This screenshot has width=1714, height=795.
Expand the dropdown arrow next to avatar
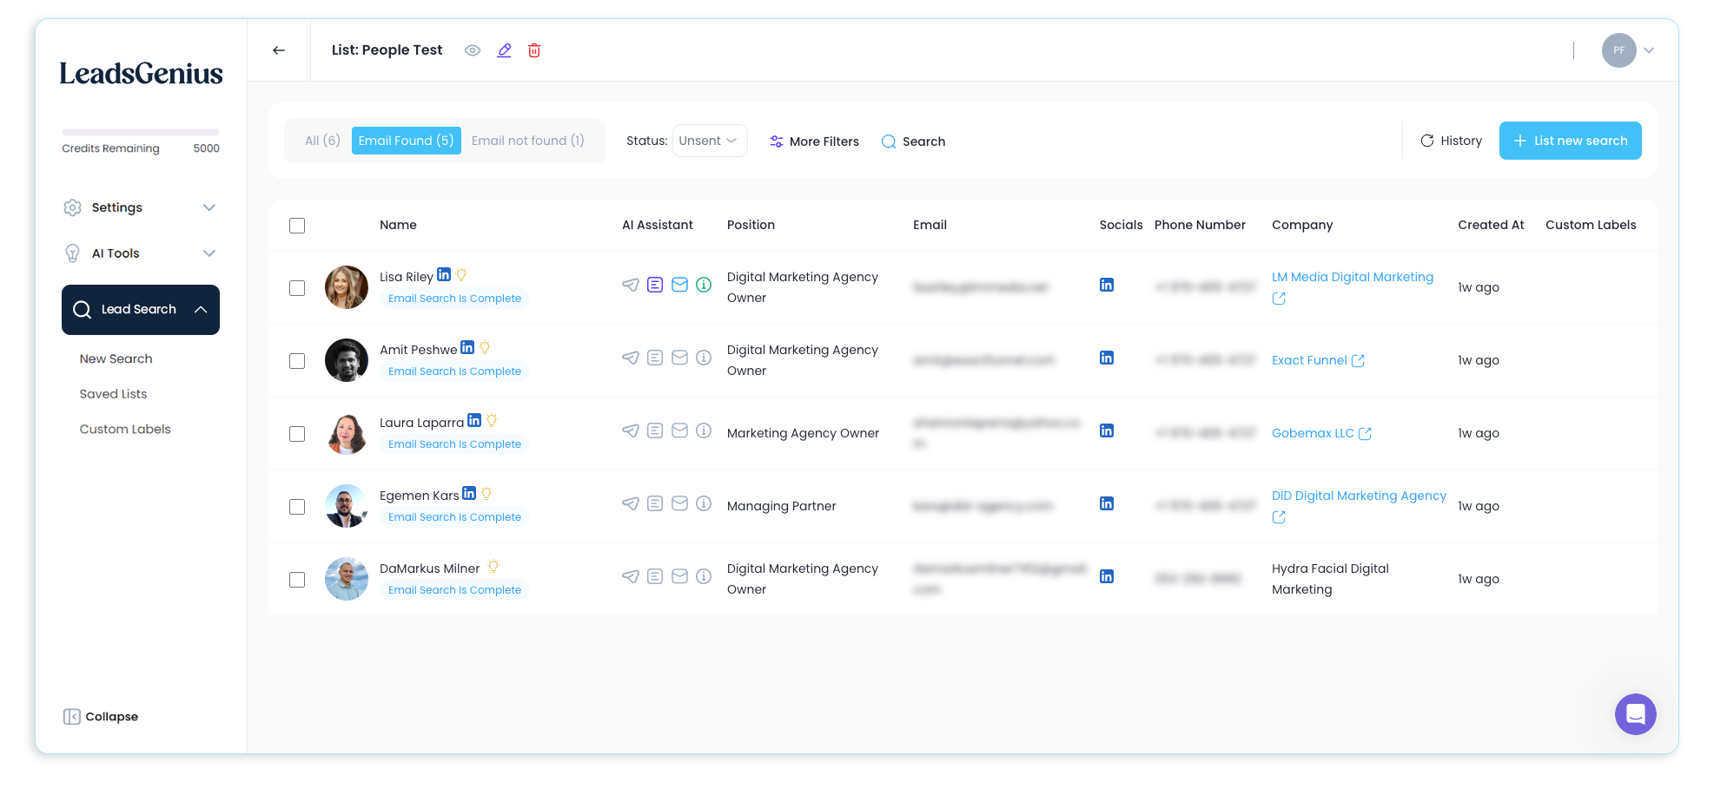coord(1649,50)
